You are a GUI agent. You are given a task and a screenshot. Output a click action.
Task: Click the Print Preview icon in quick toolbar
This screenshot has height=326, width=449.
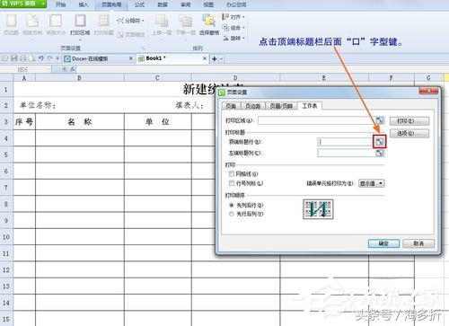(x=31, y=58)
